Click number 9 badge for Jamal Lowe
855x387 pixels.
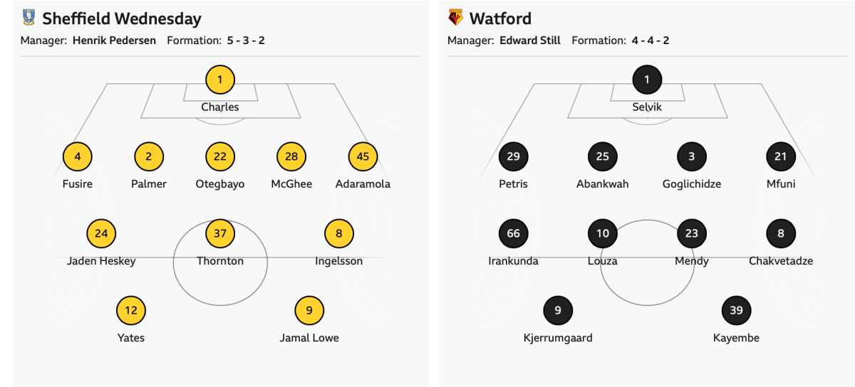pos(309,310)
